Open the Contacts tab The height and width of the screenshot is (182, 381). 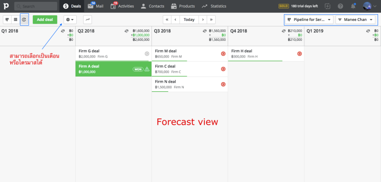pyautogui.click(x=152, y=6)
